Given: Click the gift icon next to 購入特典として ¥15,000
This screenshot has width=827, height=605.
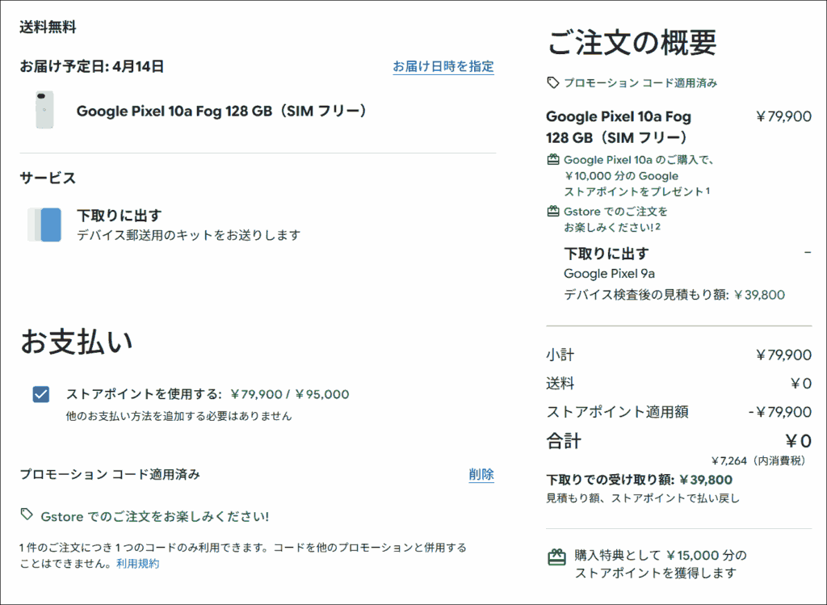Looking at the screenshot, I should click(556, 557).
